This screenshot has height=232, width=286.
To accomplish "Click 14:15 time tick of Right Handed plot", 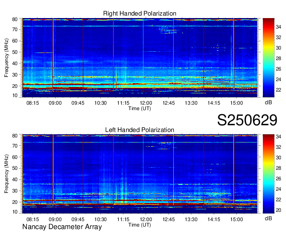I will 214,103.
